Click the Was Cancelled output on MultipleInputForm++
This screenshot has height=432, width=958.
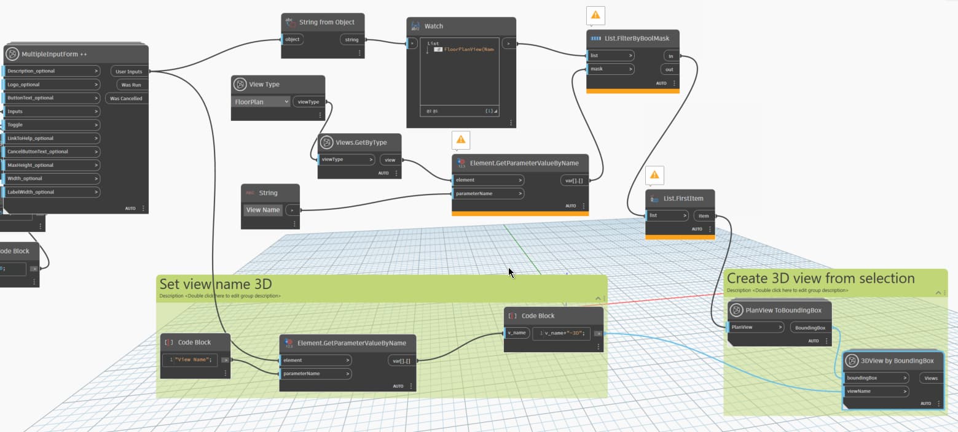[x=126, y=98]
